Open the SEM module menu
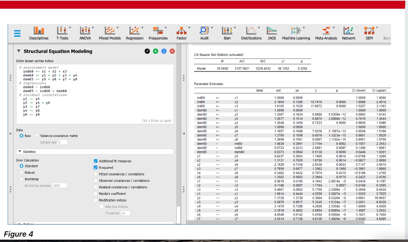This screenshot has width=408, height=242. click(x=369, y=33)
